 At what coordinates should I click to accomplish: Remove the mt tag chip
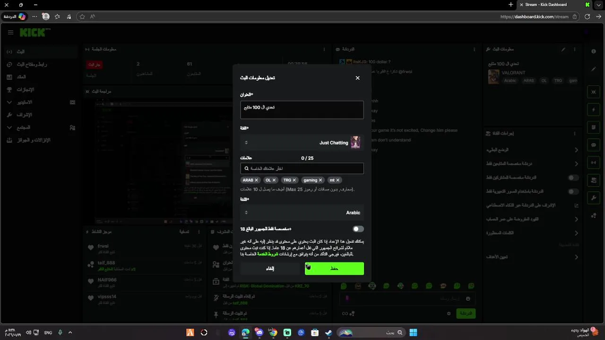[337, 180]
